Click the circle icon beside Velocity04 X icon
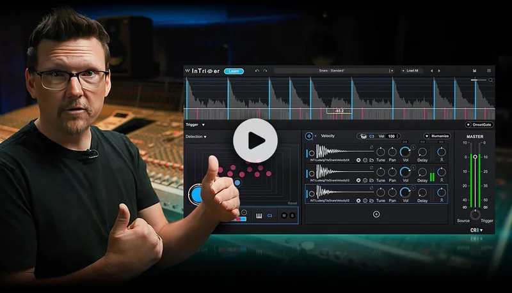The height and width of the screenshot is (293, 512). click(x=365, y=160)
